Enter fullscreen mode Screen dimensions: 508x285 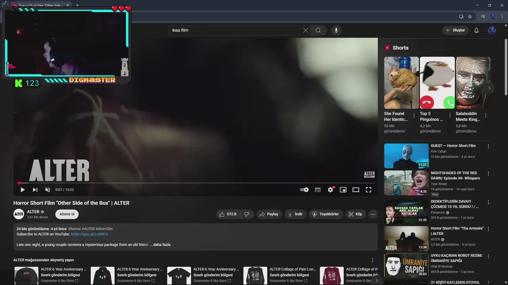(x=368, y=190)
